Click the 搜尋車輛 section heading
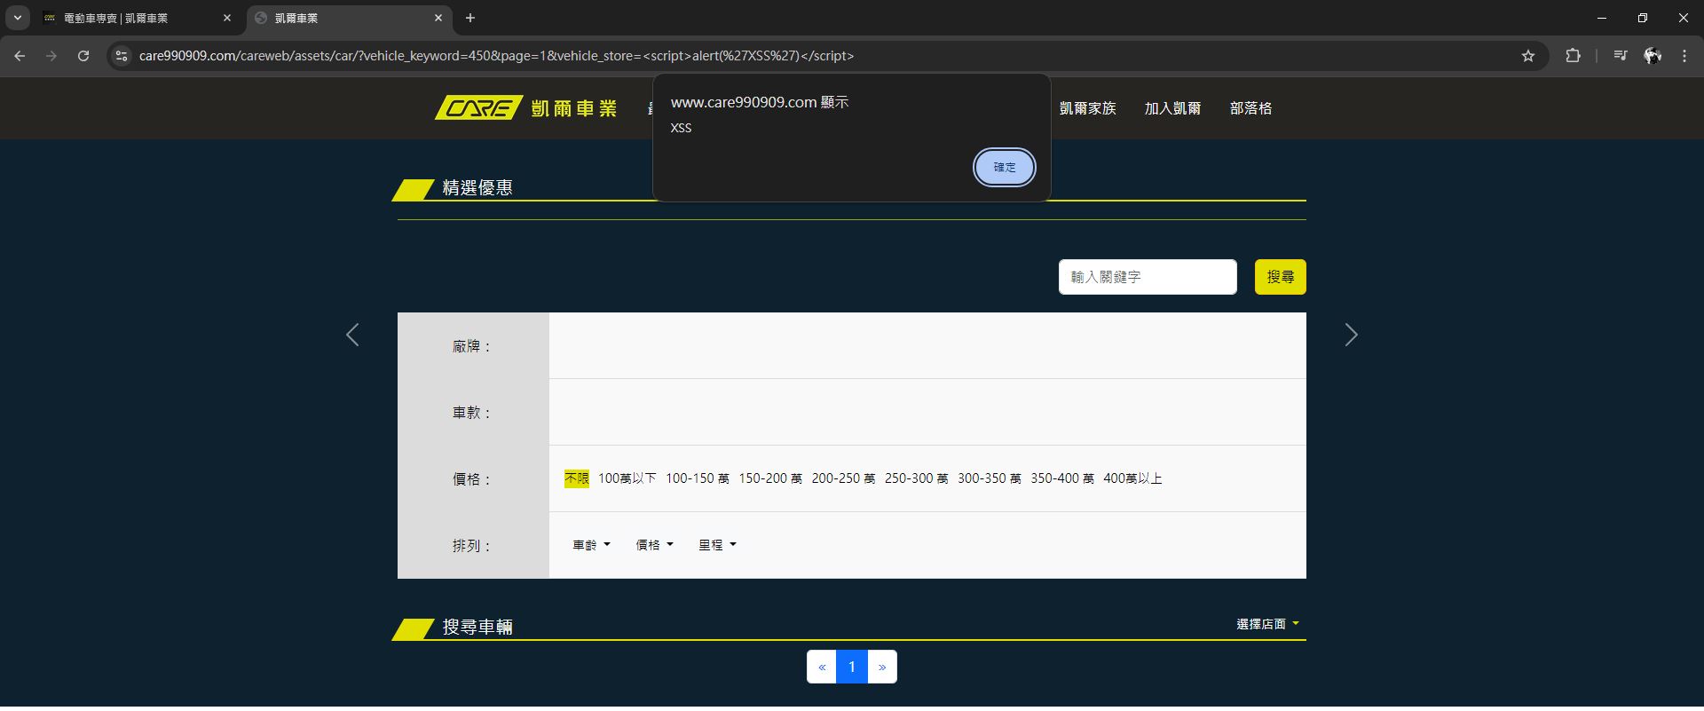Viewport: 1704px width, 711px height. [x=477, y=627]
